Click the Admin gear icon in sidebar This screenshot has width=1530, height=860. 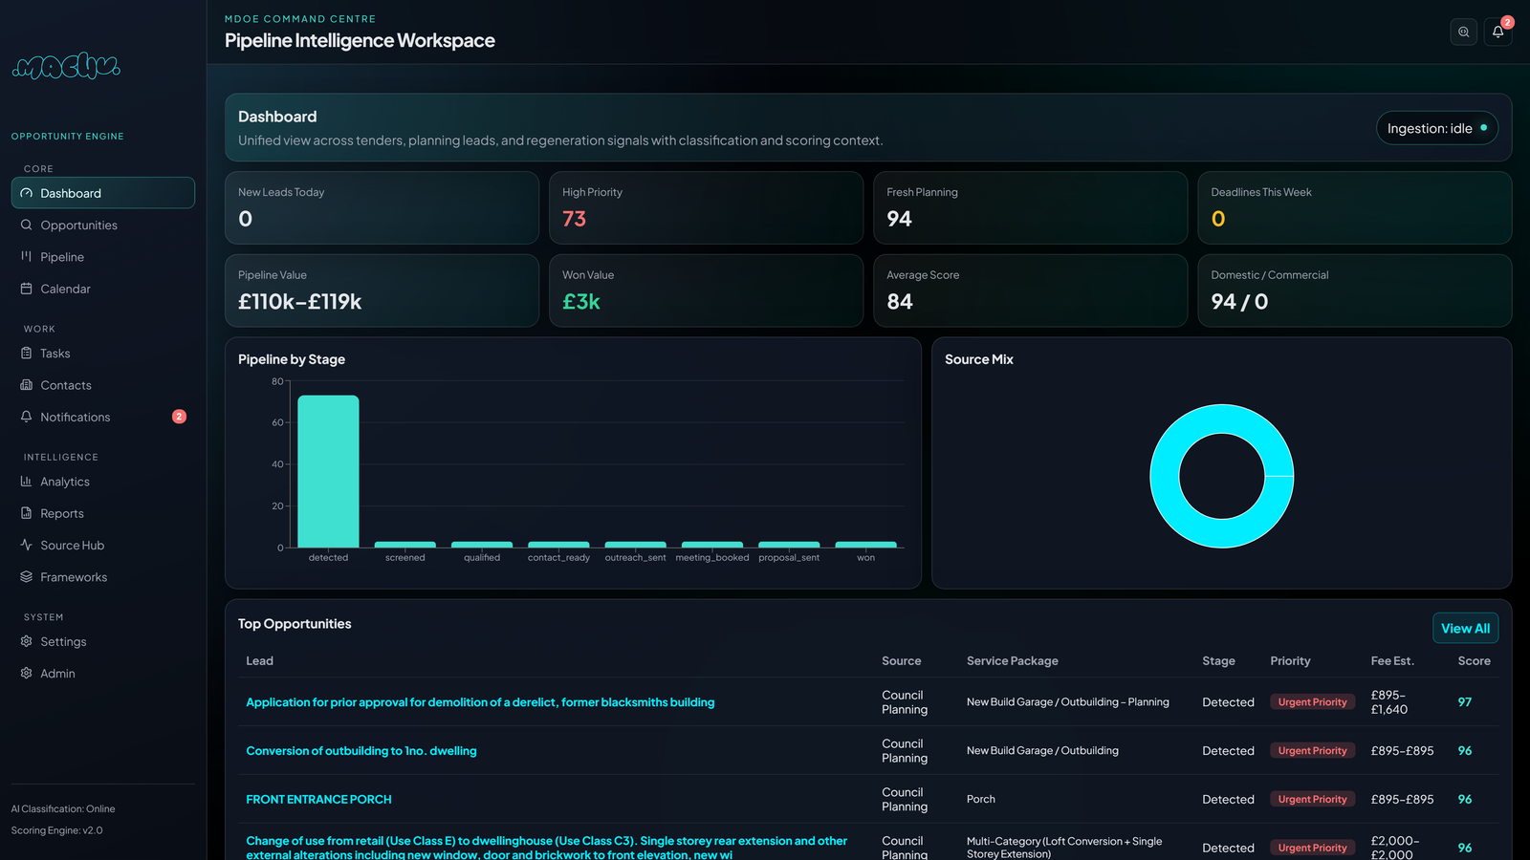27,673
